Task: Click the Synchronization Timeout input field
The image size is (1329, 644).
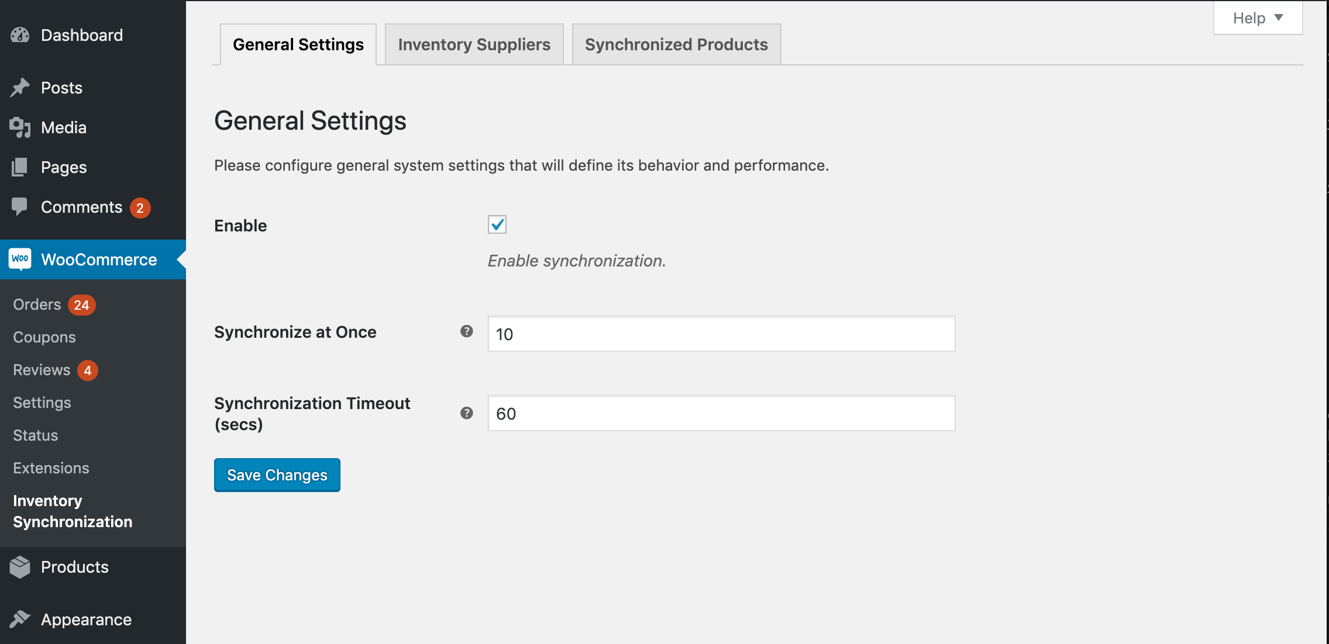Action: point(721,413)
